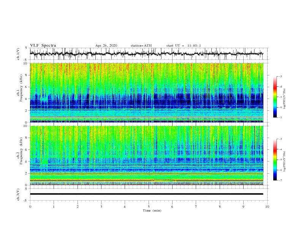Click the ch.2 spectrogram color scale bar
Viewport: 301px width, 232px height.
[x=275, y=160]
